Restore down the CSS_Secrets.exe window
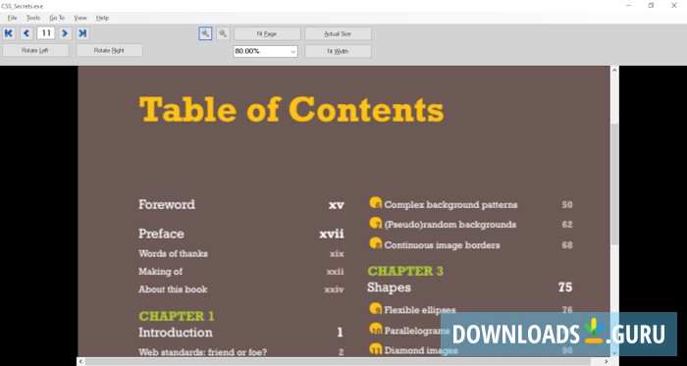 coord(651,5)
